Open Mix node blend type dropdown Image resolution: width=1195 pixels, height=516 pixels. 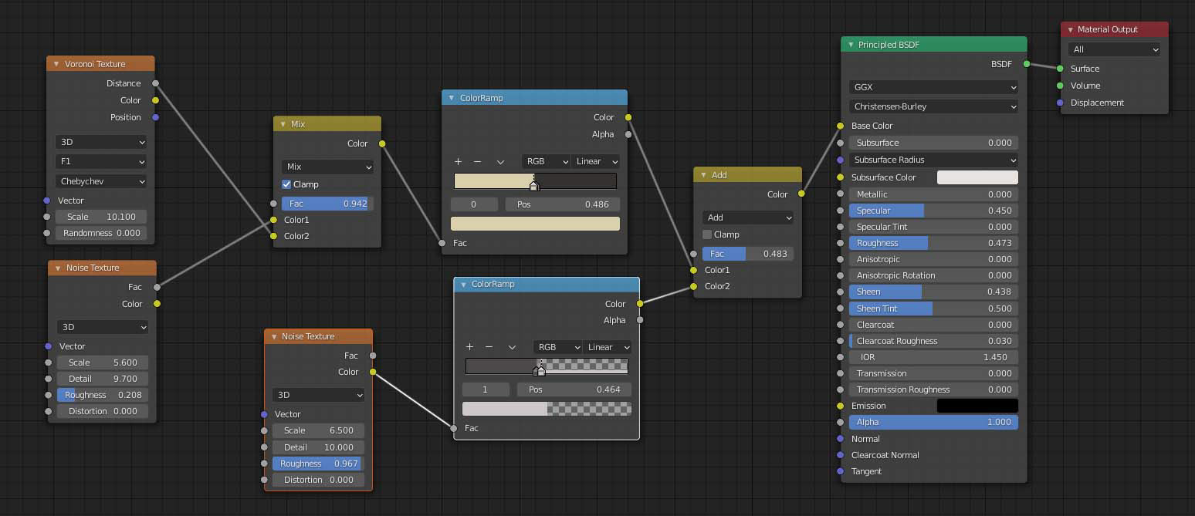click(327, 167)
